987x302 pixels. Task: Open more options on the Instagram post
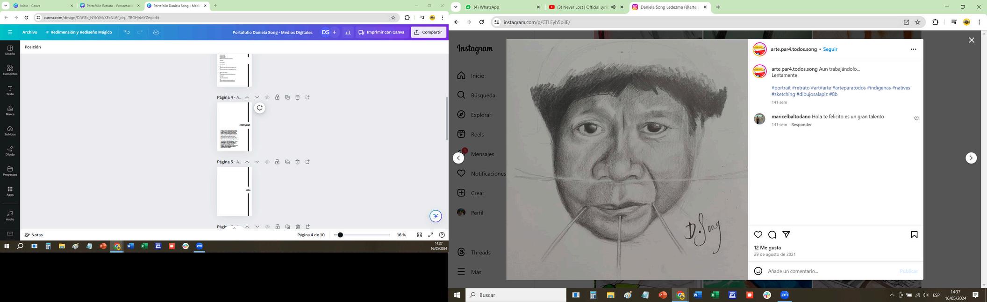click(x=913, y=49)
